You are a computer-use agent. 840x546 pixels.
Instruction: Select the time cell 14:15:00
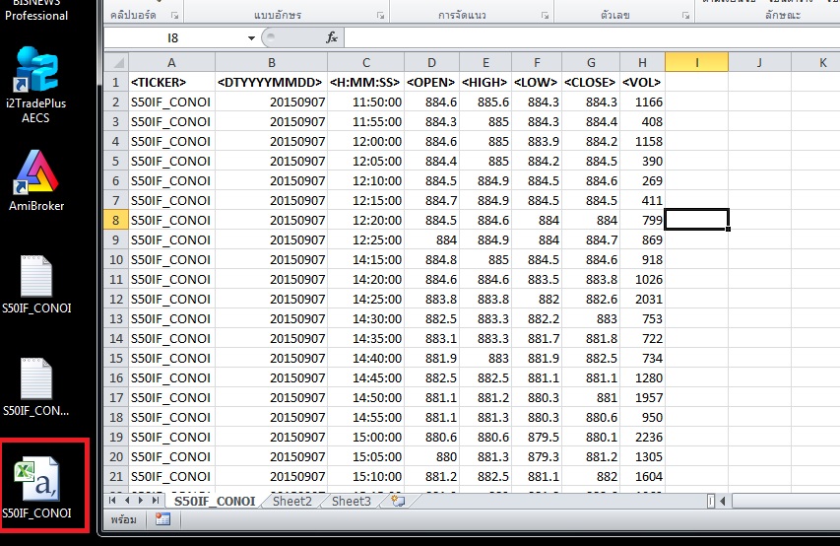tap(366, 259)
